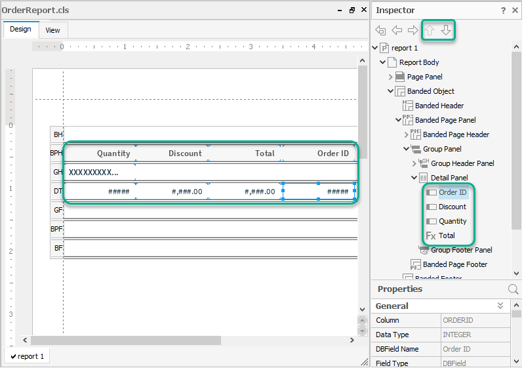Click #,###.00 Discount detail field
The width and height of the screenshot is (524, 368).
click(172, 192)
